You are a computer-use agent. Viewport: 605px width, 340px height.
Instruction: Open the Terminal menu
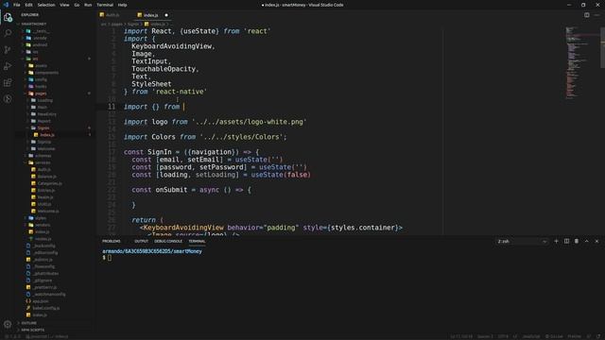105,5
